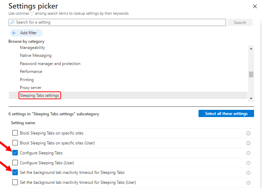Click the Add filter button

tap(26, 33)
